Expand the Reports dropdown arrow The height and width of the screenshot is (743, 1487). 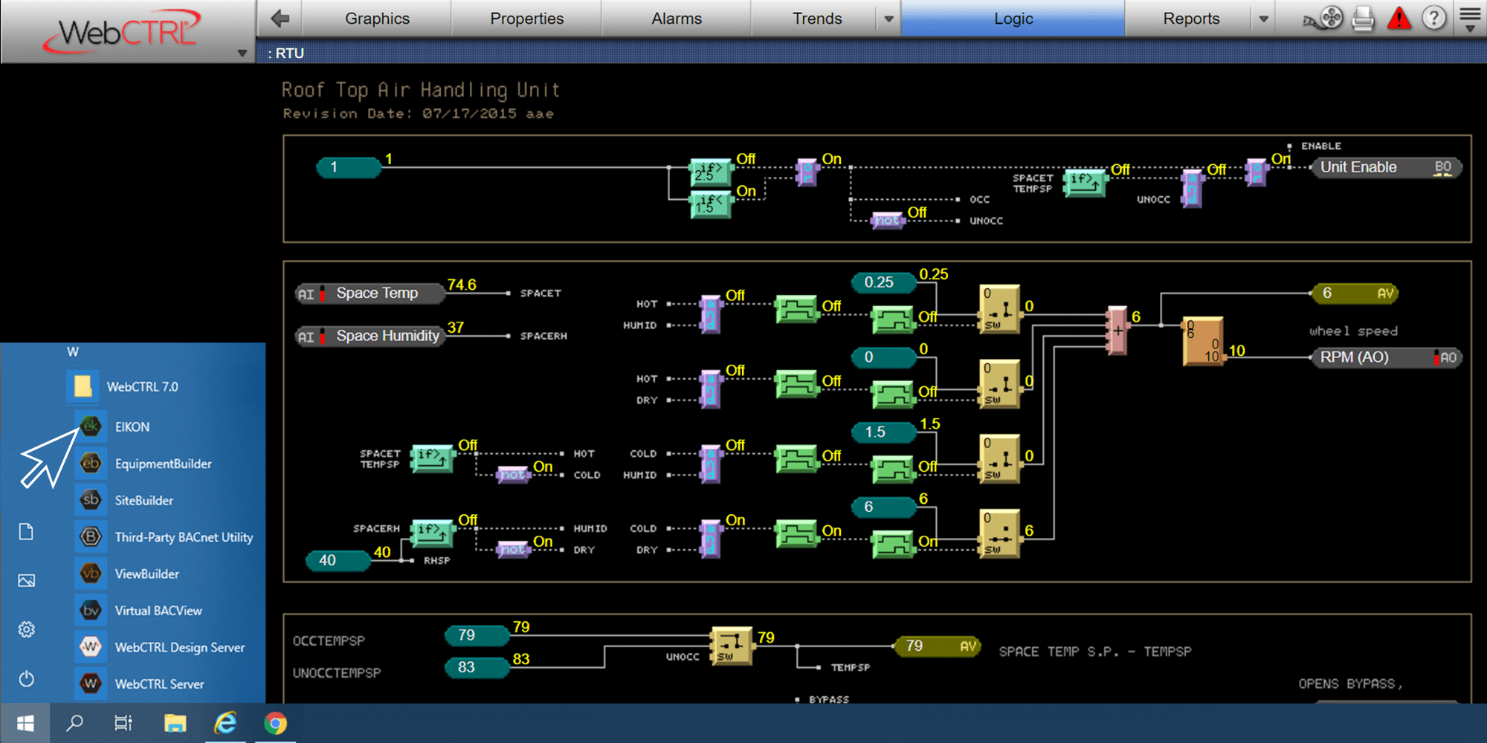[1263, 19]
